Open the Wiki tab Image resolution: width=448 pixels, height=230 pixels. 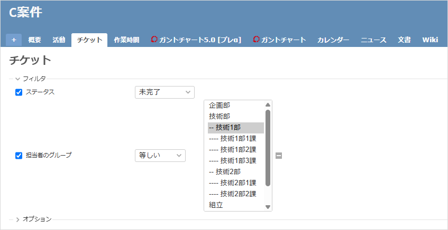pos(430,40)
